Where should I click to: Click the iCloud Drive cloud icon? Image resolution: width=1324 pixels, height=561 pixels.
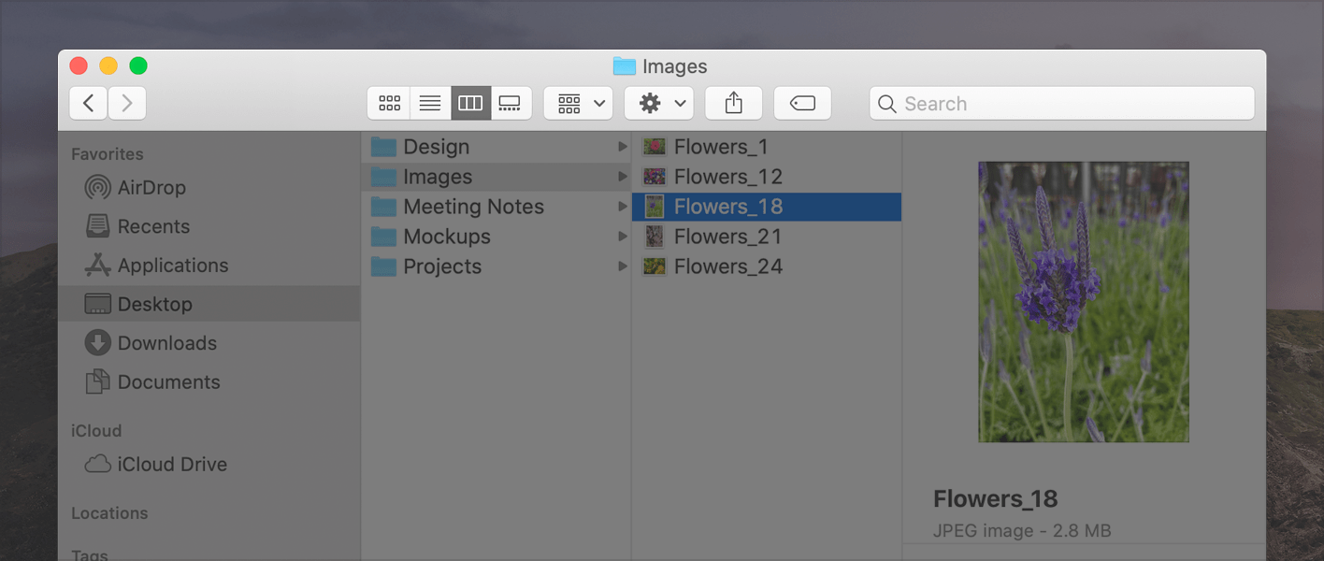tap(97, 464)
